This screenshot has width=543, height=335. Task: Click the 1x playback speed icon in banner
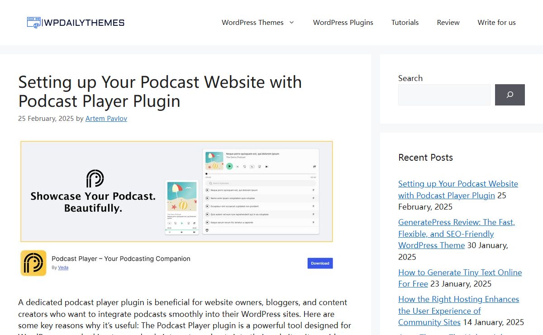pos(252,167)
